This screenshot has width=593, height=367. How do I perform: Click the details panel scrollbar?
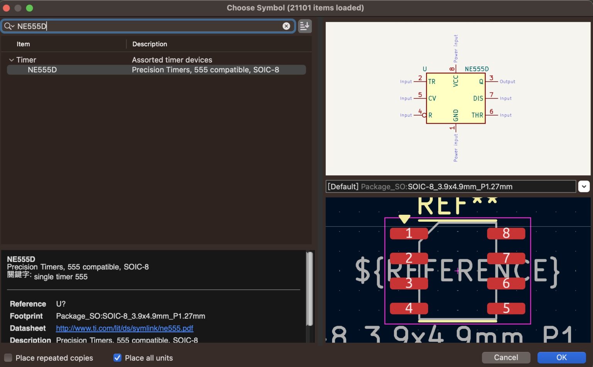pos(310,289)
